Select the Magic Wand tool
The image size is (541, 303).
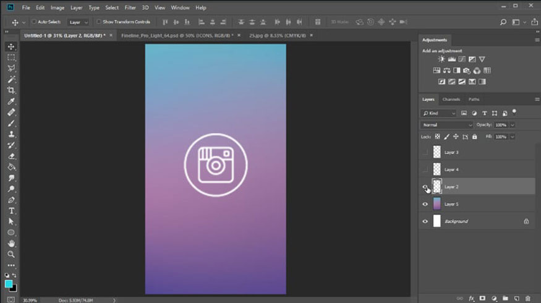point(11,79)
